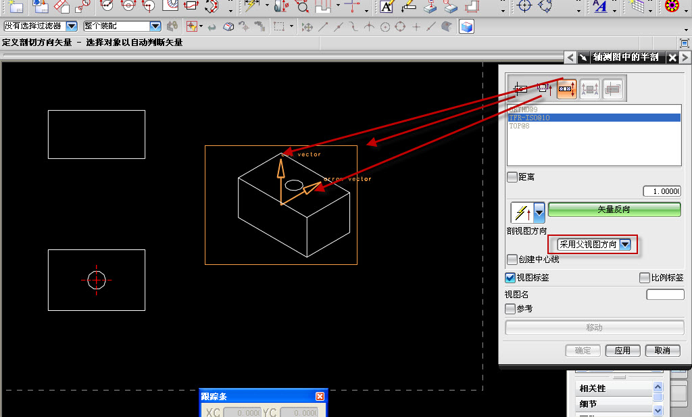692x417 pixels.
Task: Open the 细节 section in the lower-right panel
Action: [x=614, y=403]
